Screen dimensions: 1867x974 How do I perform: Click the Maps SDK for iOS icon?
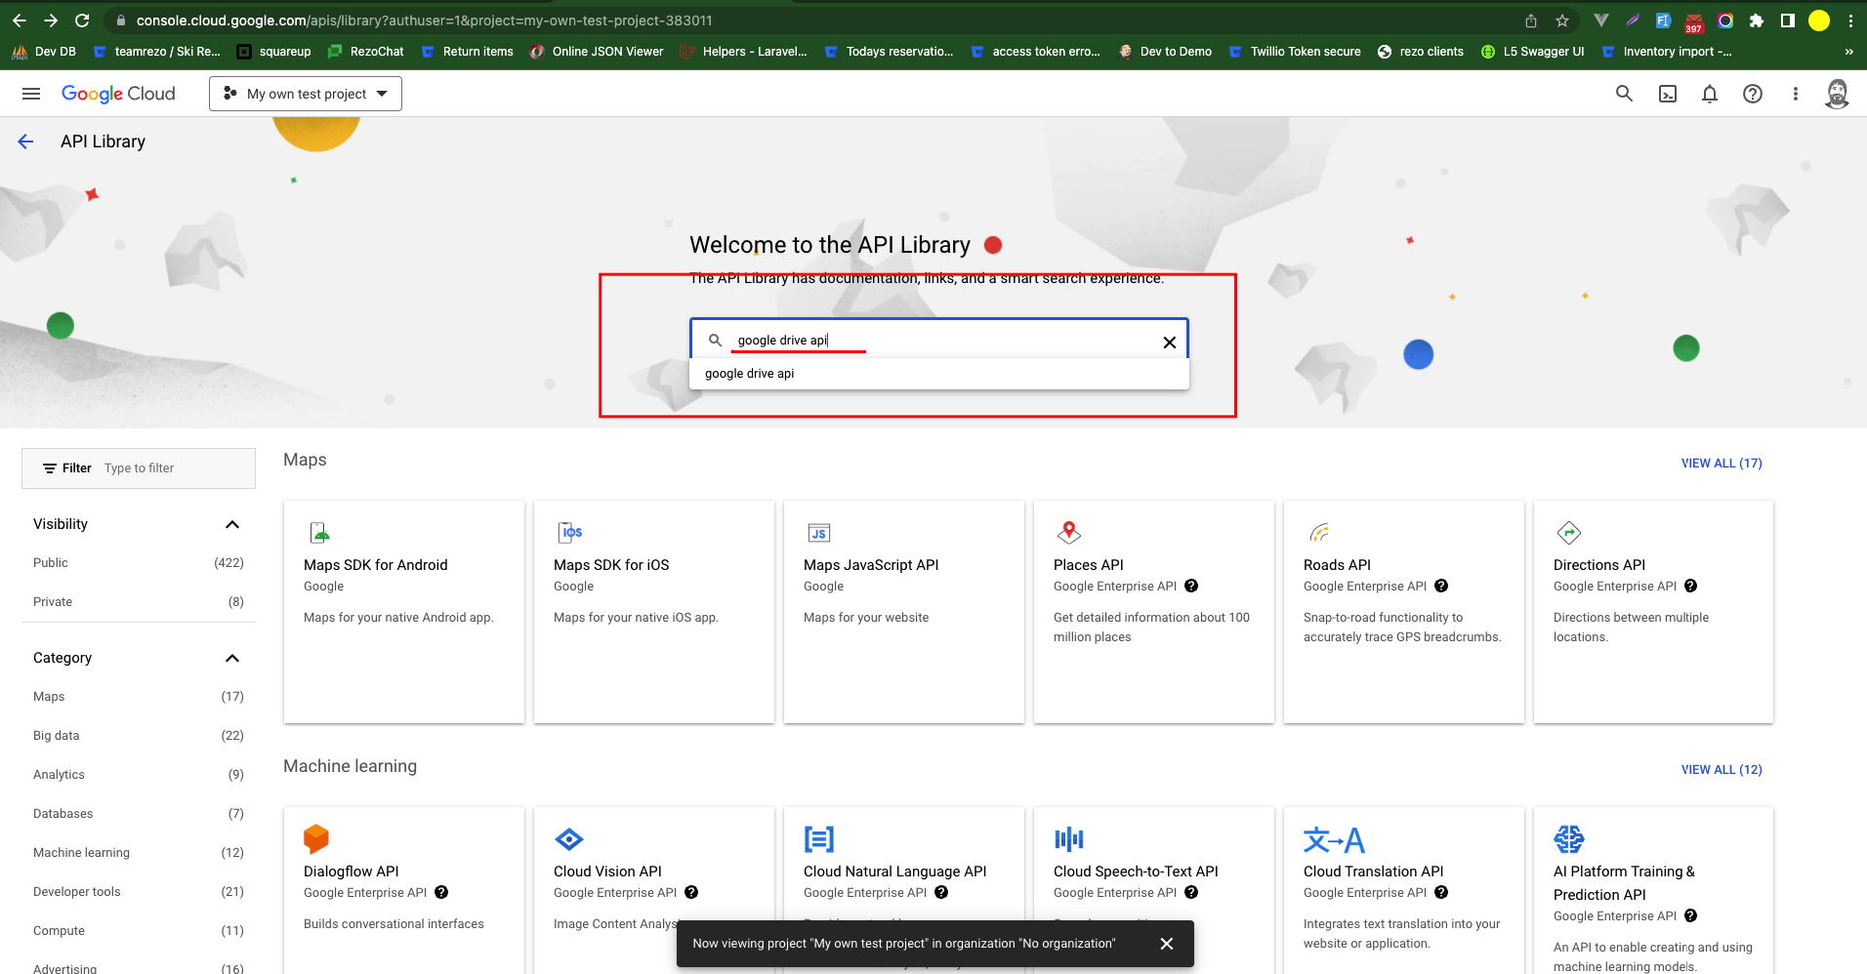(570, 533)
